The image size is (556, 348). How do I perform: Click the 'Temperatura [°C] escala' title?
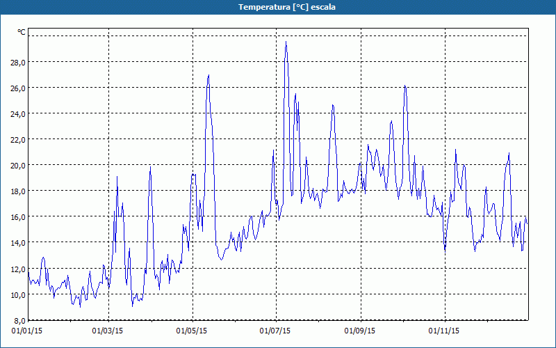pyautogui.click(x=287, y=7)
